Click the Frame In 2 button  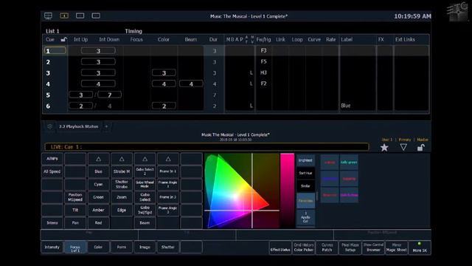[168, 197]
